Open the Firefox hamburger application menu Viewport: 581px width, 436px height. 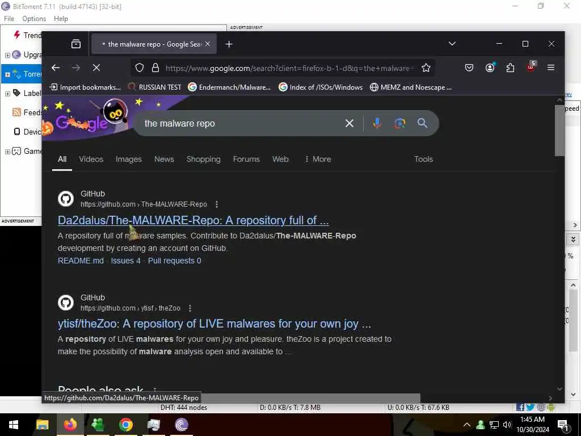[551, 68]
